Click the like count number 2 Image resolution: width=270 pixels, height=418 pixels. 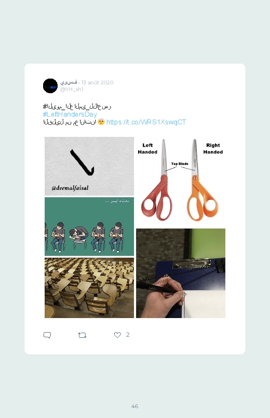[x=128, y=335]
